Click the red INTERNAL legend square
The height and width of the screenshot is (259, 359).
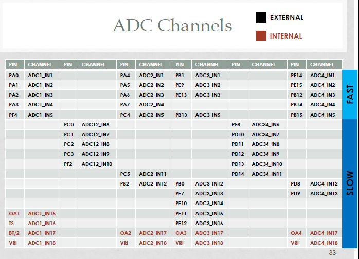261,36
